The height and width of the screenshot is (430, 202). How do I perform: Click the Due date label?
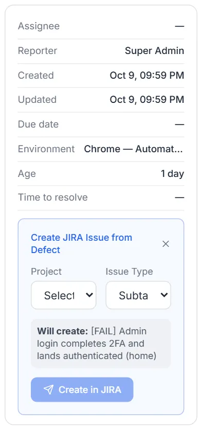coord(38,124)
